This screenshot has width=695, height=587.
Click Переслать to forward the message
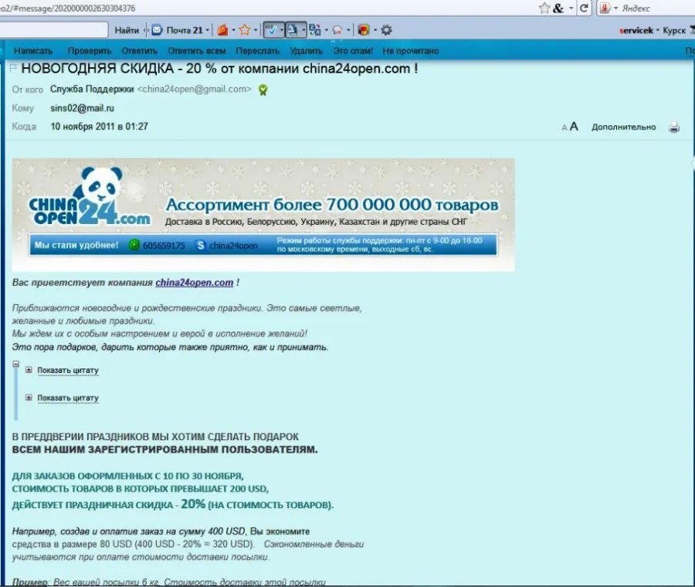257,51
